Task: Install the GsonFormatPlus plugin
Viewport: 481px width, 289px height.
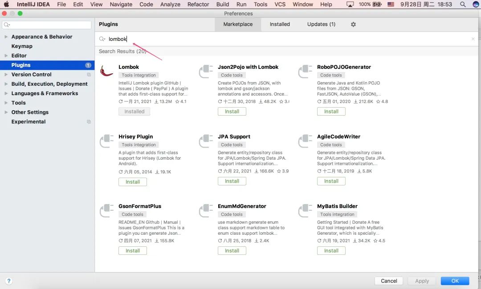Action: [x=133, y=251]
